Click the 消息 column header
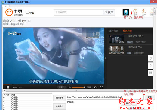This screenshot has height=111, width=157. (x=13, y=95)
